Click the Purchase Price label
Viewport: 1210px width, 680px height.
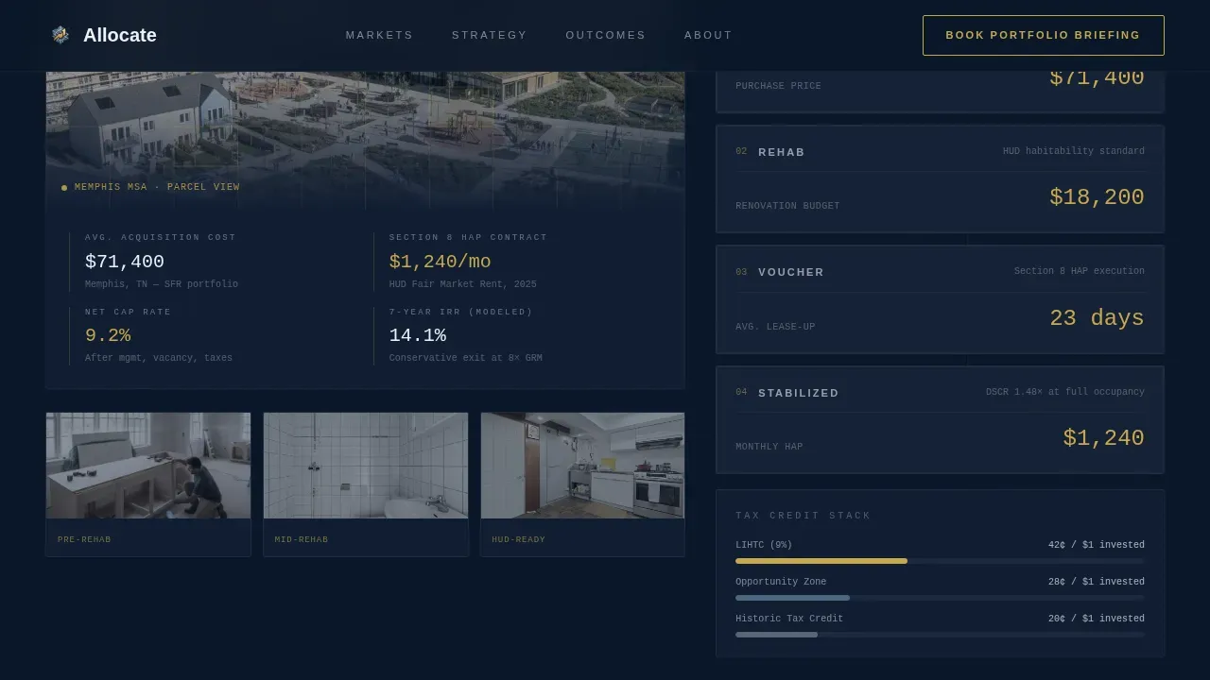(779, 86)
